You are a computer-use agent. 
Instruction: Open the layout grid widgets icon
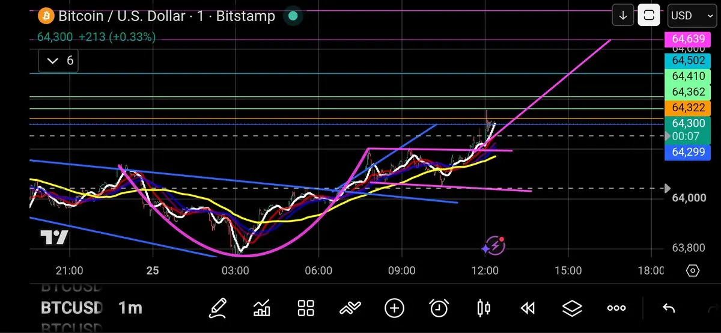pyautogui.click(x=306, y=308)
